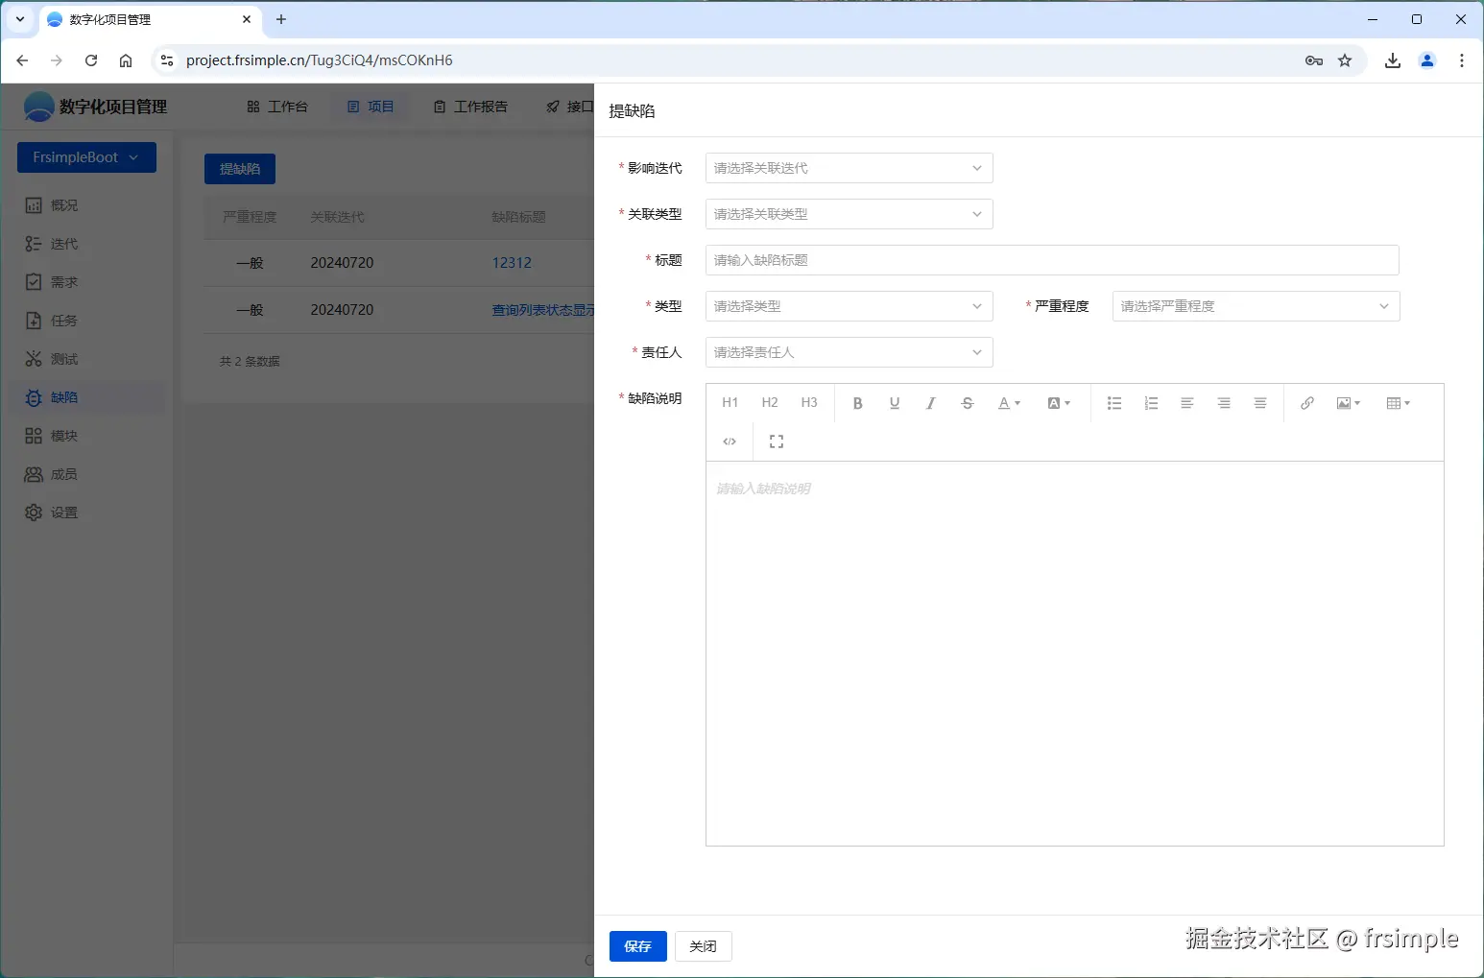Expand the 影响迭代 dropdown
This screenshot has width=1484, height=978.
(x=847, y=168)
